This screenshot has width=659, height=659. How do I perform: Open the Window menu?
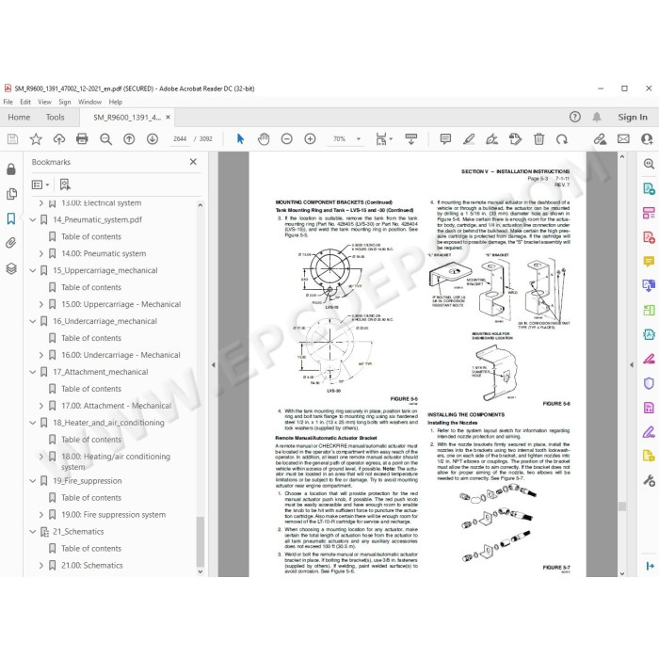click(89, 102)
